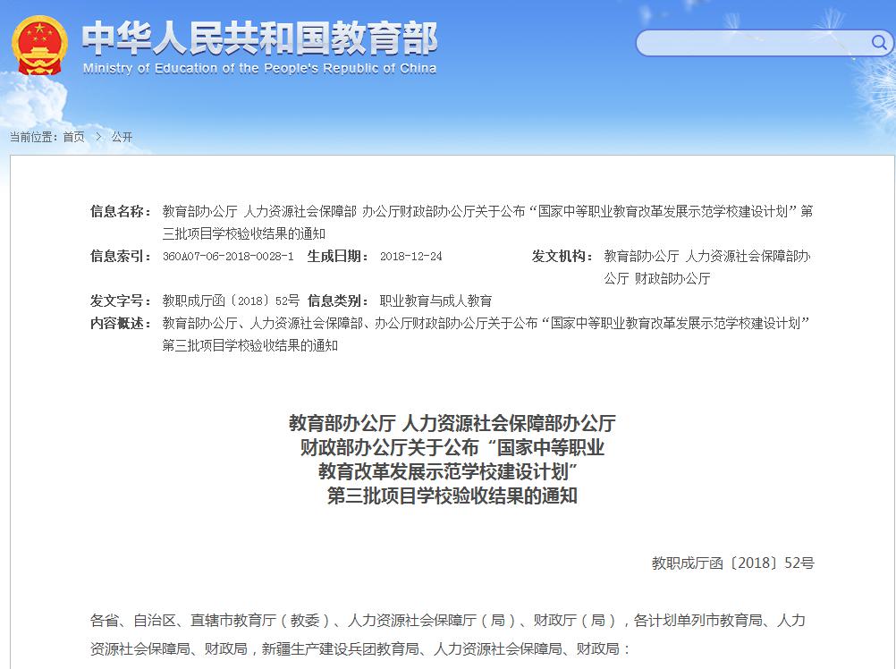The height and width of the screenshot is (669, 896).
Task: Click the 内容概述 label
Action: click(x=120, y=324)
